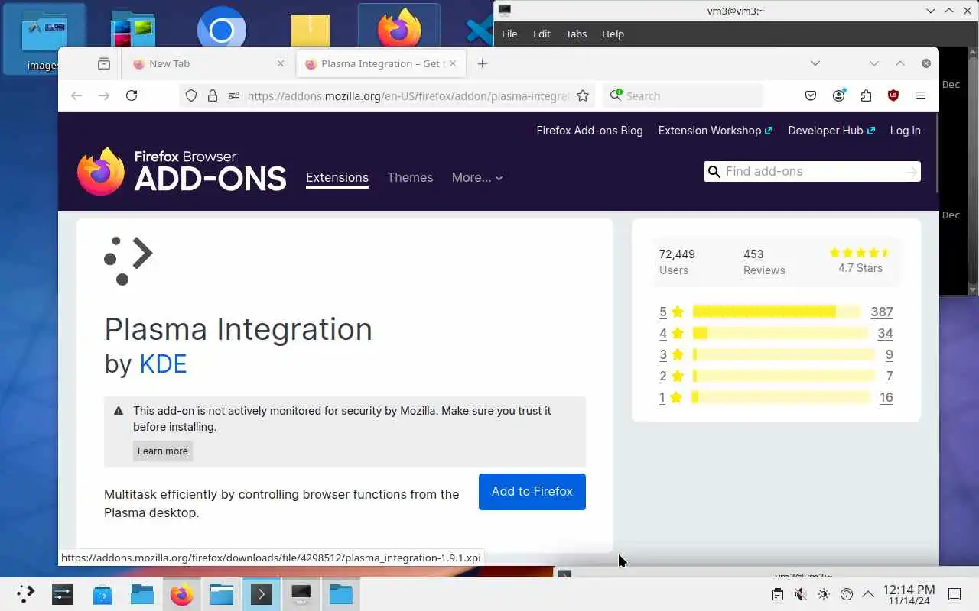The image size is (979, 611).
Task: Filter reviews by the 5 star bar
Action: [776, 312]
